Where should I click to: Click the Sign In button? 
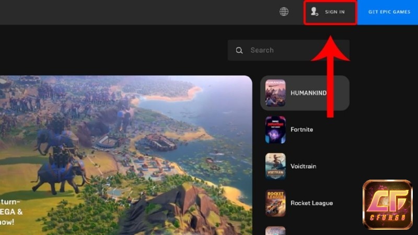(330, 12)
